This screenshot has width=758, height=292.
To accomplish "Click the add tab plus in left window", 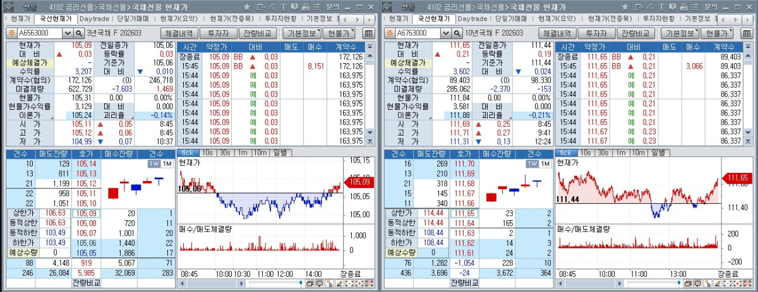I will tap(369, 20).
